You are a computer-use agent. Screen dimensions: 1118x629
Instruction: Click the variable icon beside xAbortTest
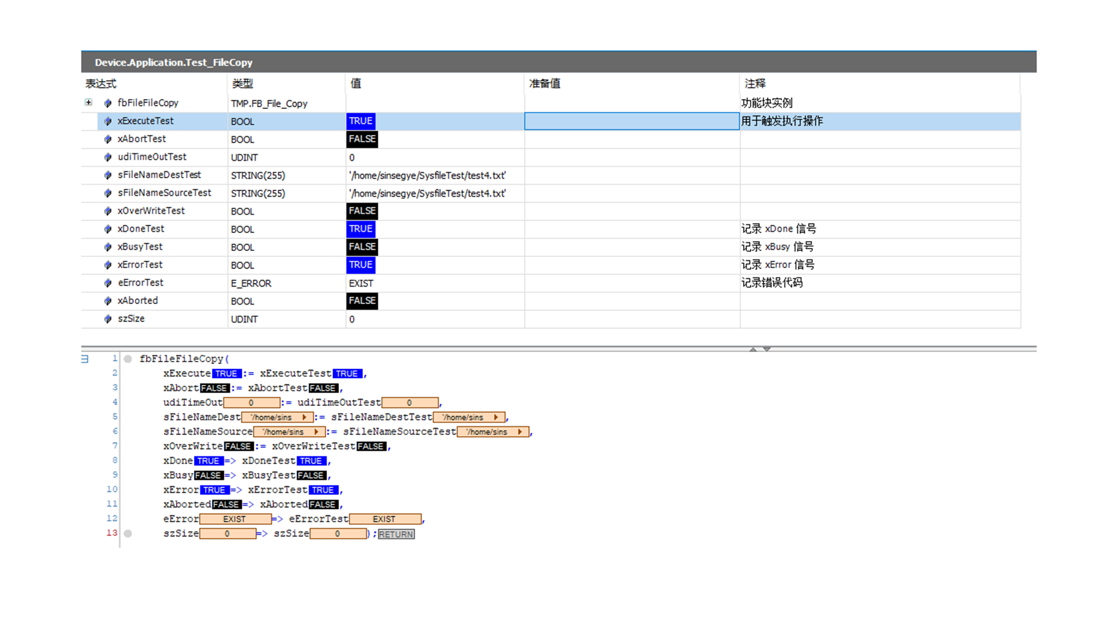coord(108,139)
